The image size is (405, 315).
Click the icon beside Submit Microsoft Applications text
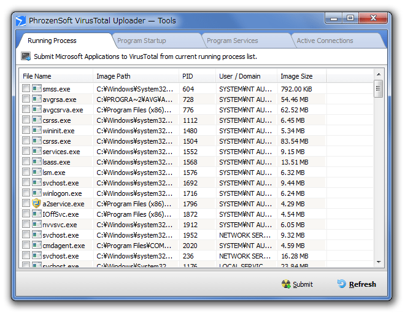26,56
